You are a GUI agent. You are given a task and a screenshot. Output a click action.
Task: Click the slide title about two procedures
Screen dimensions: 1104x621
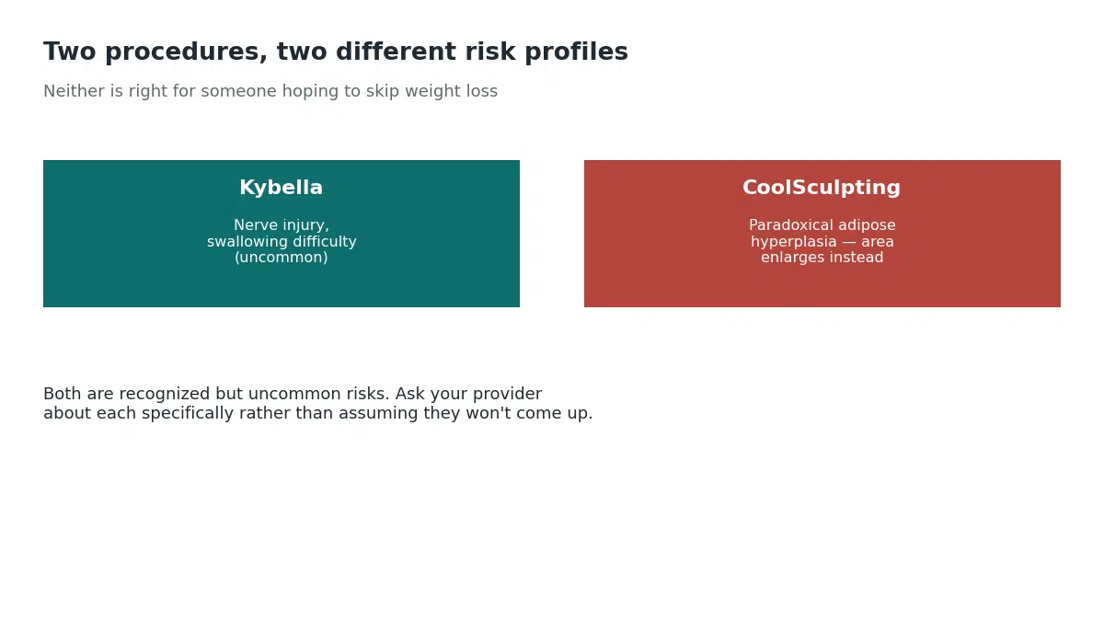[x=336, y=52]
